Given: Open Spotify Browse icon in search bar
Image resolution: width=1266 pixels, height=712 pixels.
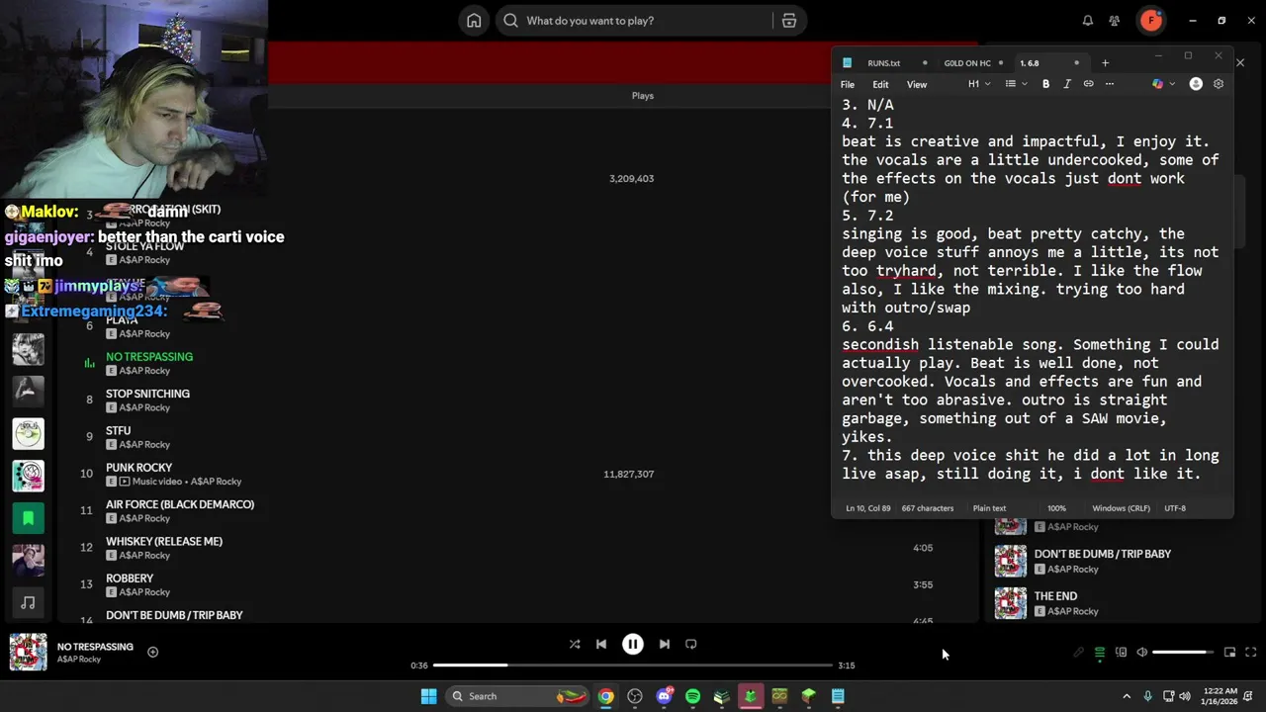Looking at the screenshot, I should 788,21.
